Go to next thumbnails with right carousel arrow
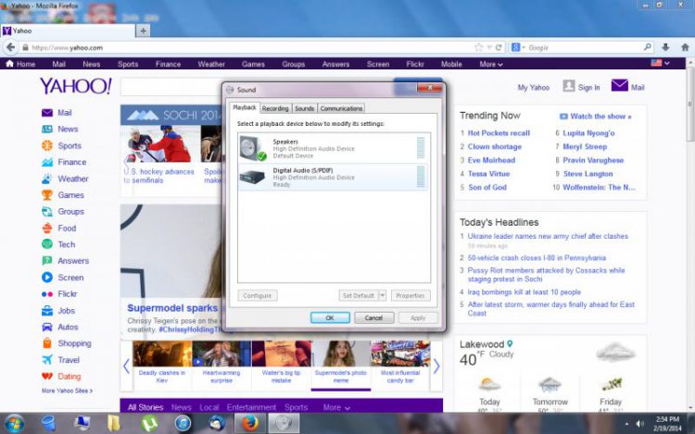This screenshot has height=434, width=695. 436,366
